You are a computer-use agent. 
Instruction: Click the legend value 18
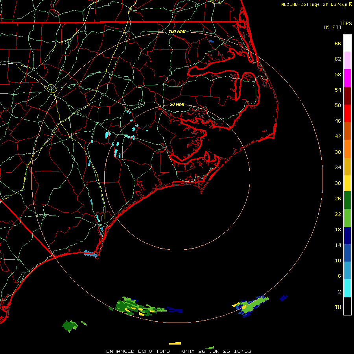coord(338,230)
